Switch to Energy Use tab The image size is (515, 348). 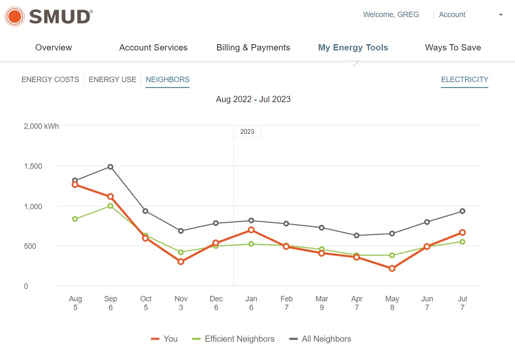coord(112,80)
